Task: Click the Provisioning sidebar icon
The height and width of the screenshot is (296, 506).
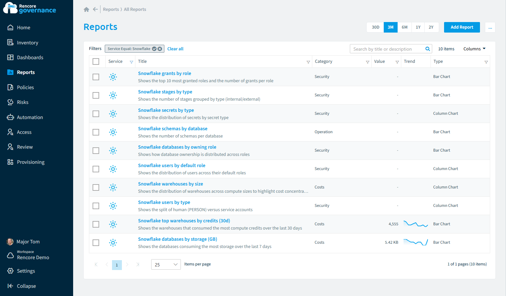Action: click(10, 162)
